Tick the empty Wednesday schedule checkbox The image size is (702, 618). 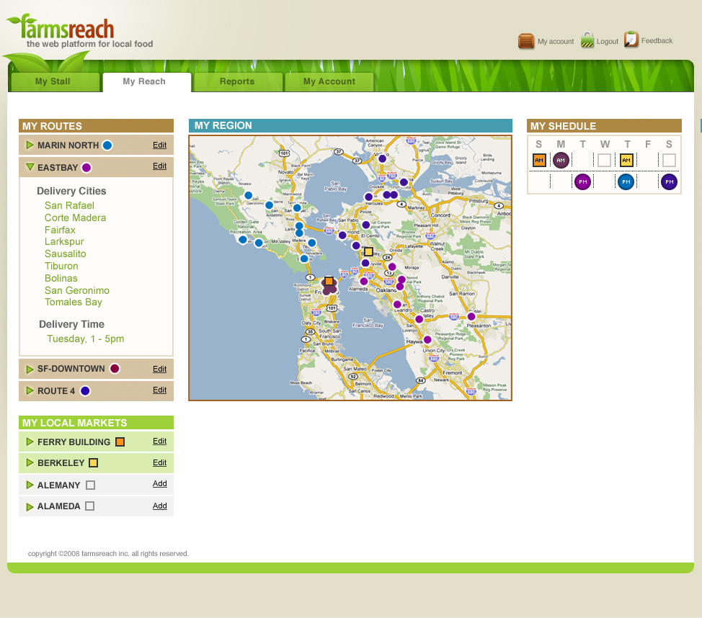point(604,160)
